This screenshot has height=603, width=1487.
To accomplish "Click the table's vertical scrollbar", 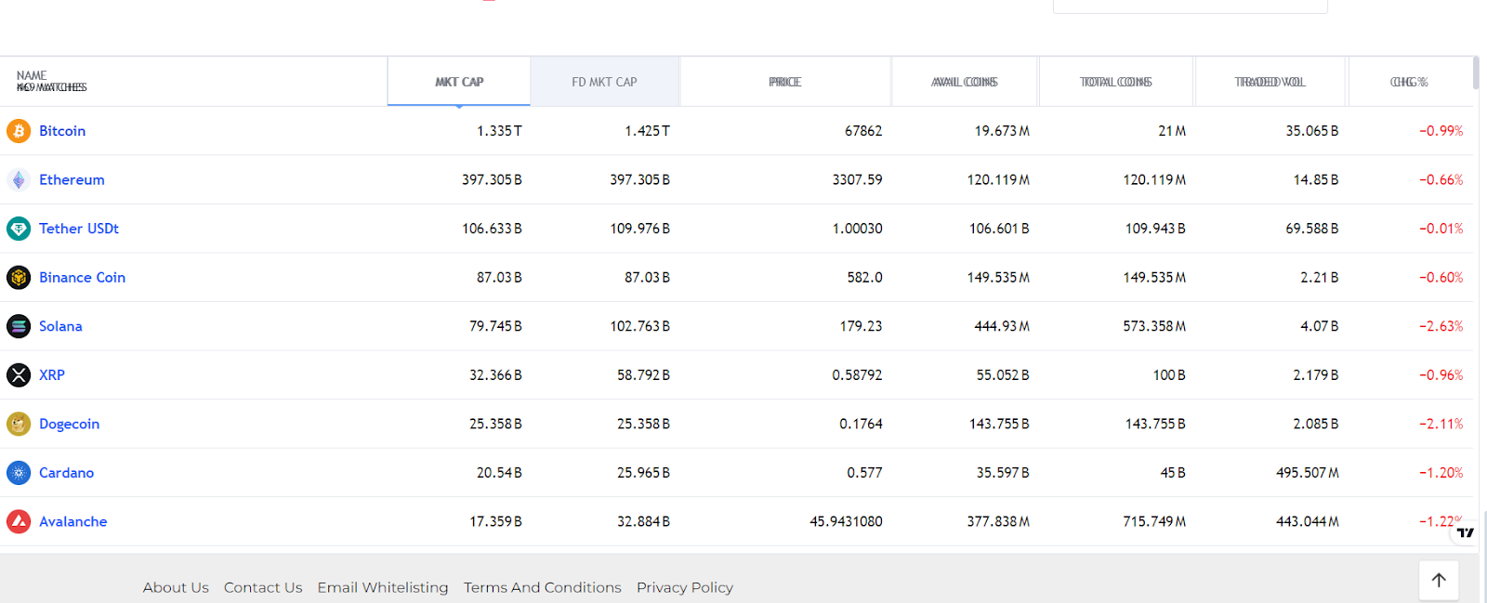I will point(1476,73).
